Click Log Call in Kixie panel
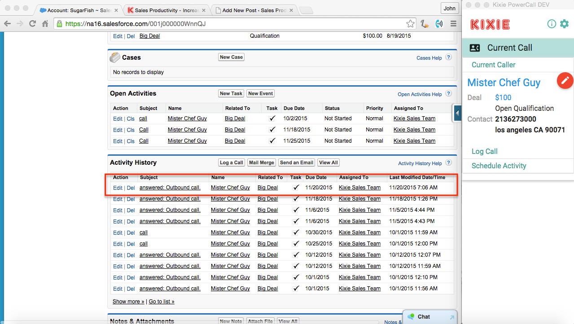The height and width of the screenshot is (324, 574). click(x=485, y=152)
